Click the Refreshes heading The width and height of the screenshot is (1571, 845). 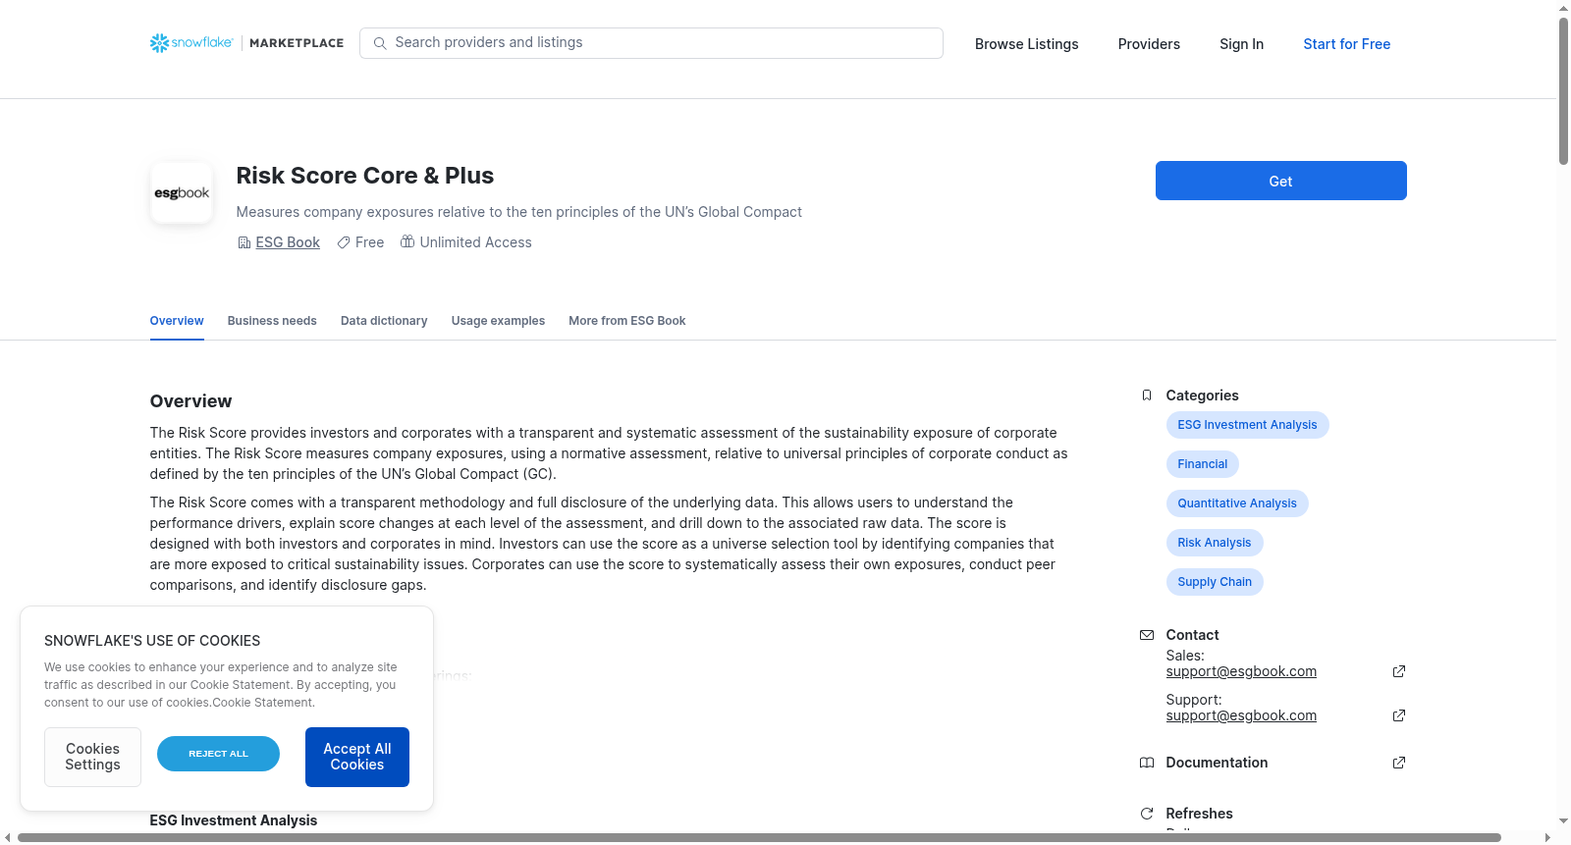point(1199,814)
